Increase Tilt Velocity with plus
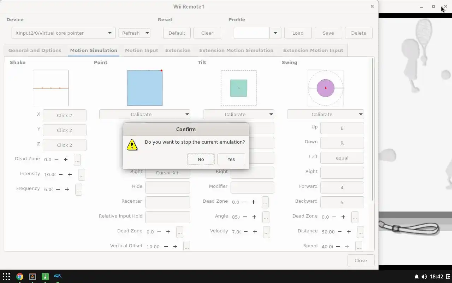Screen dimensions: 452x283 [255, 232]
